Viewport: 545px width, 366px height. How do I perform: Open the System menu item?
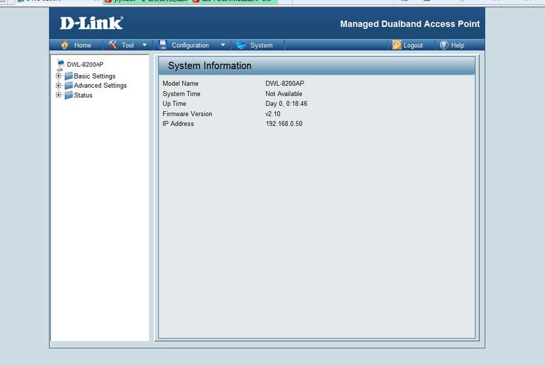(262, 45)
